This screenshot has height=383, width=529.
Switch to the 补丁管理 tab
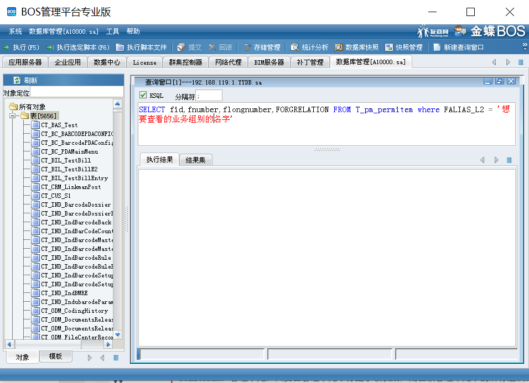[x=310, y=62]
